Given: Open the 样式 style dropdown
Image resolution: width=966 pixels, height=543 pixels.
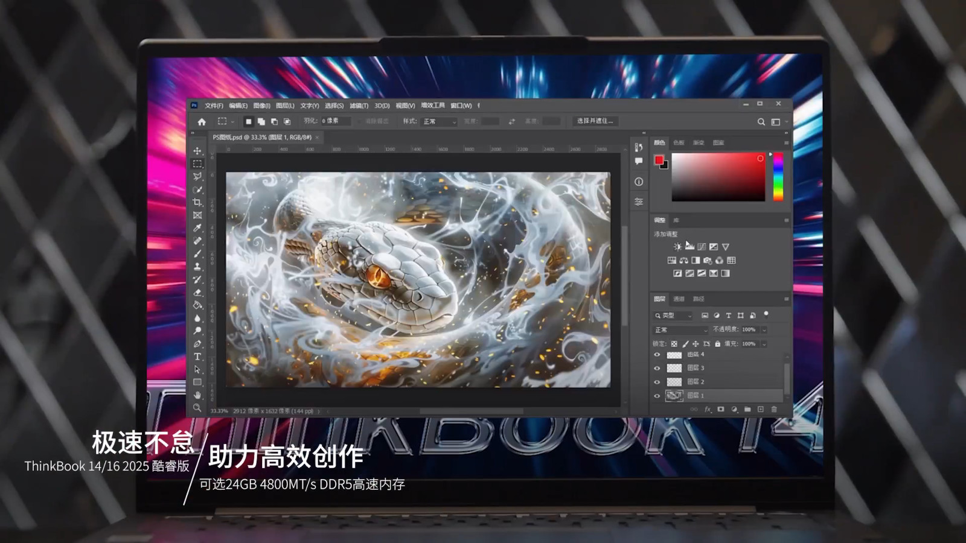Looking at the screenshot, I should [x=440, y=121].
